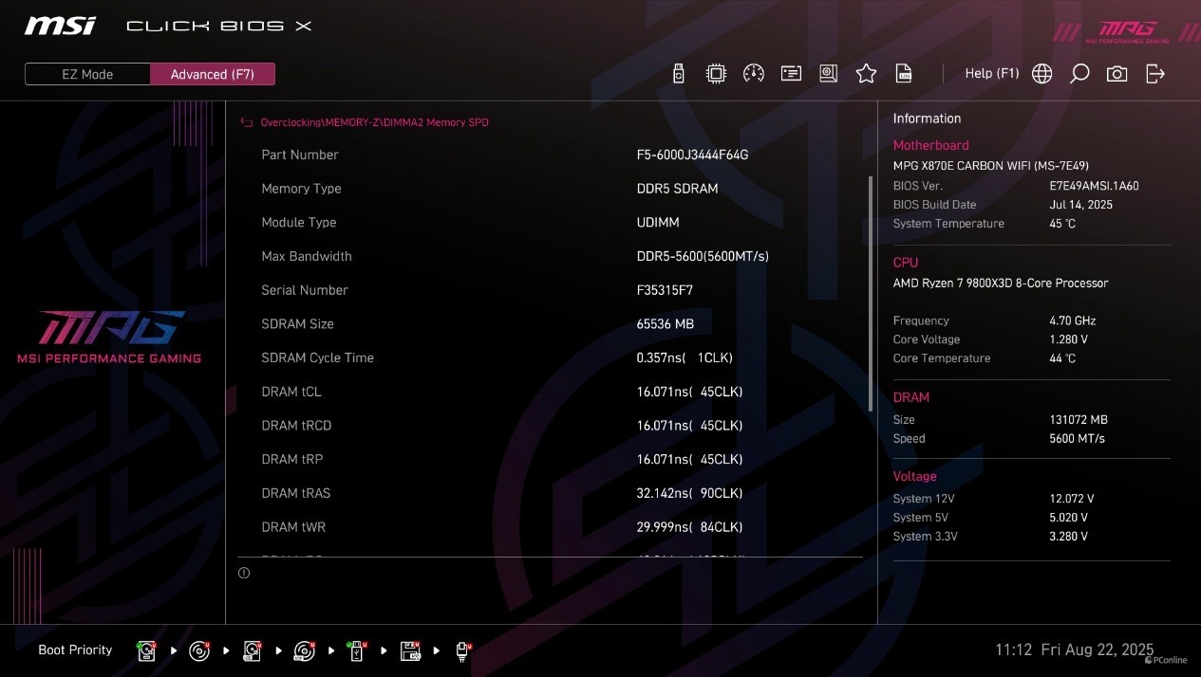
Task: Open the Board Explorer icon
Action: (828, 73)
